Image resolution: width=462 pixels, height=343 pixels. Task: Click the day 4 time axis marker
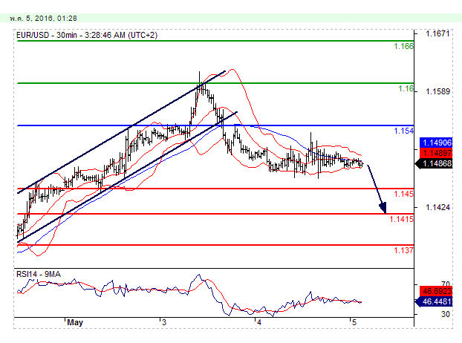258,322
